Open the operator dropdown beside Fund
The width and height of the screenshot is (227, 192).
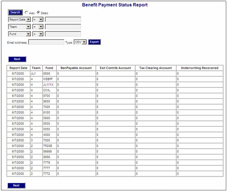[x=38, y=34]
